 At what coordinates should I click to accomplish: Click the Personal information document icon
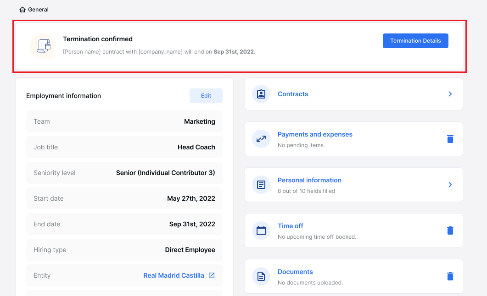pyautogui.click(x=261, y=185)
